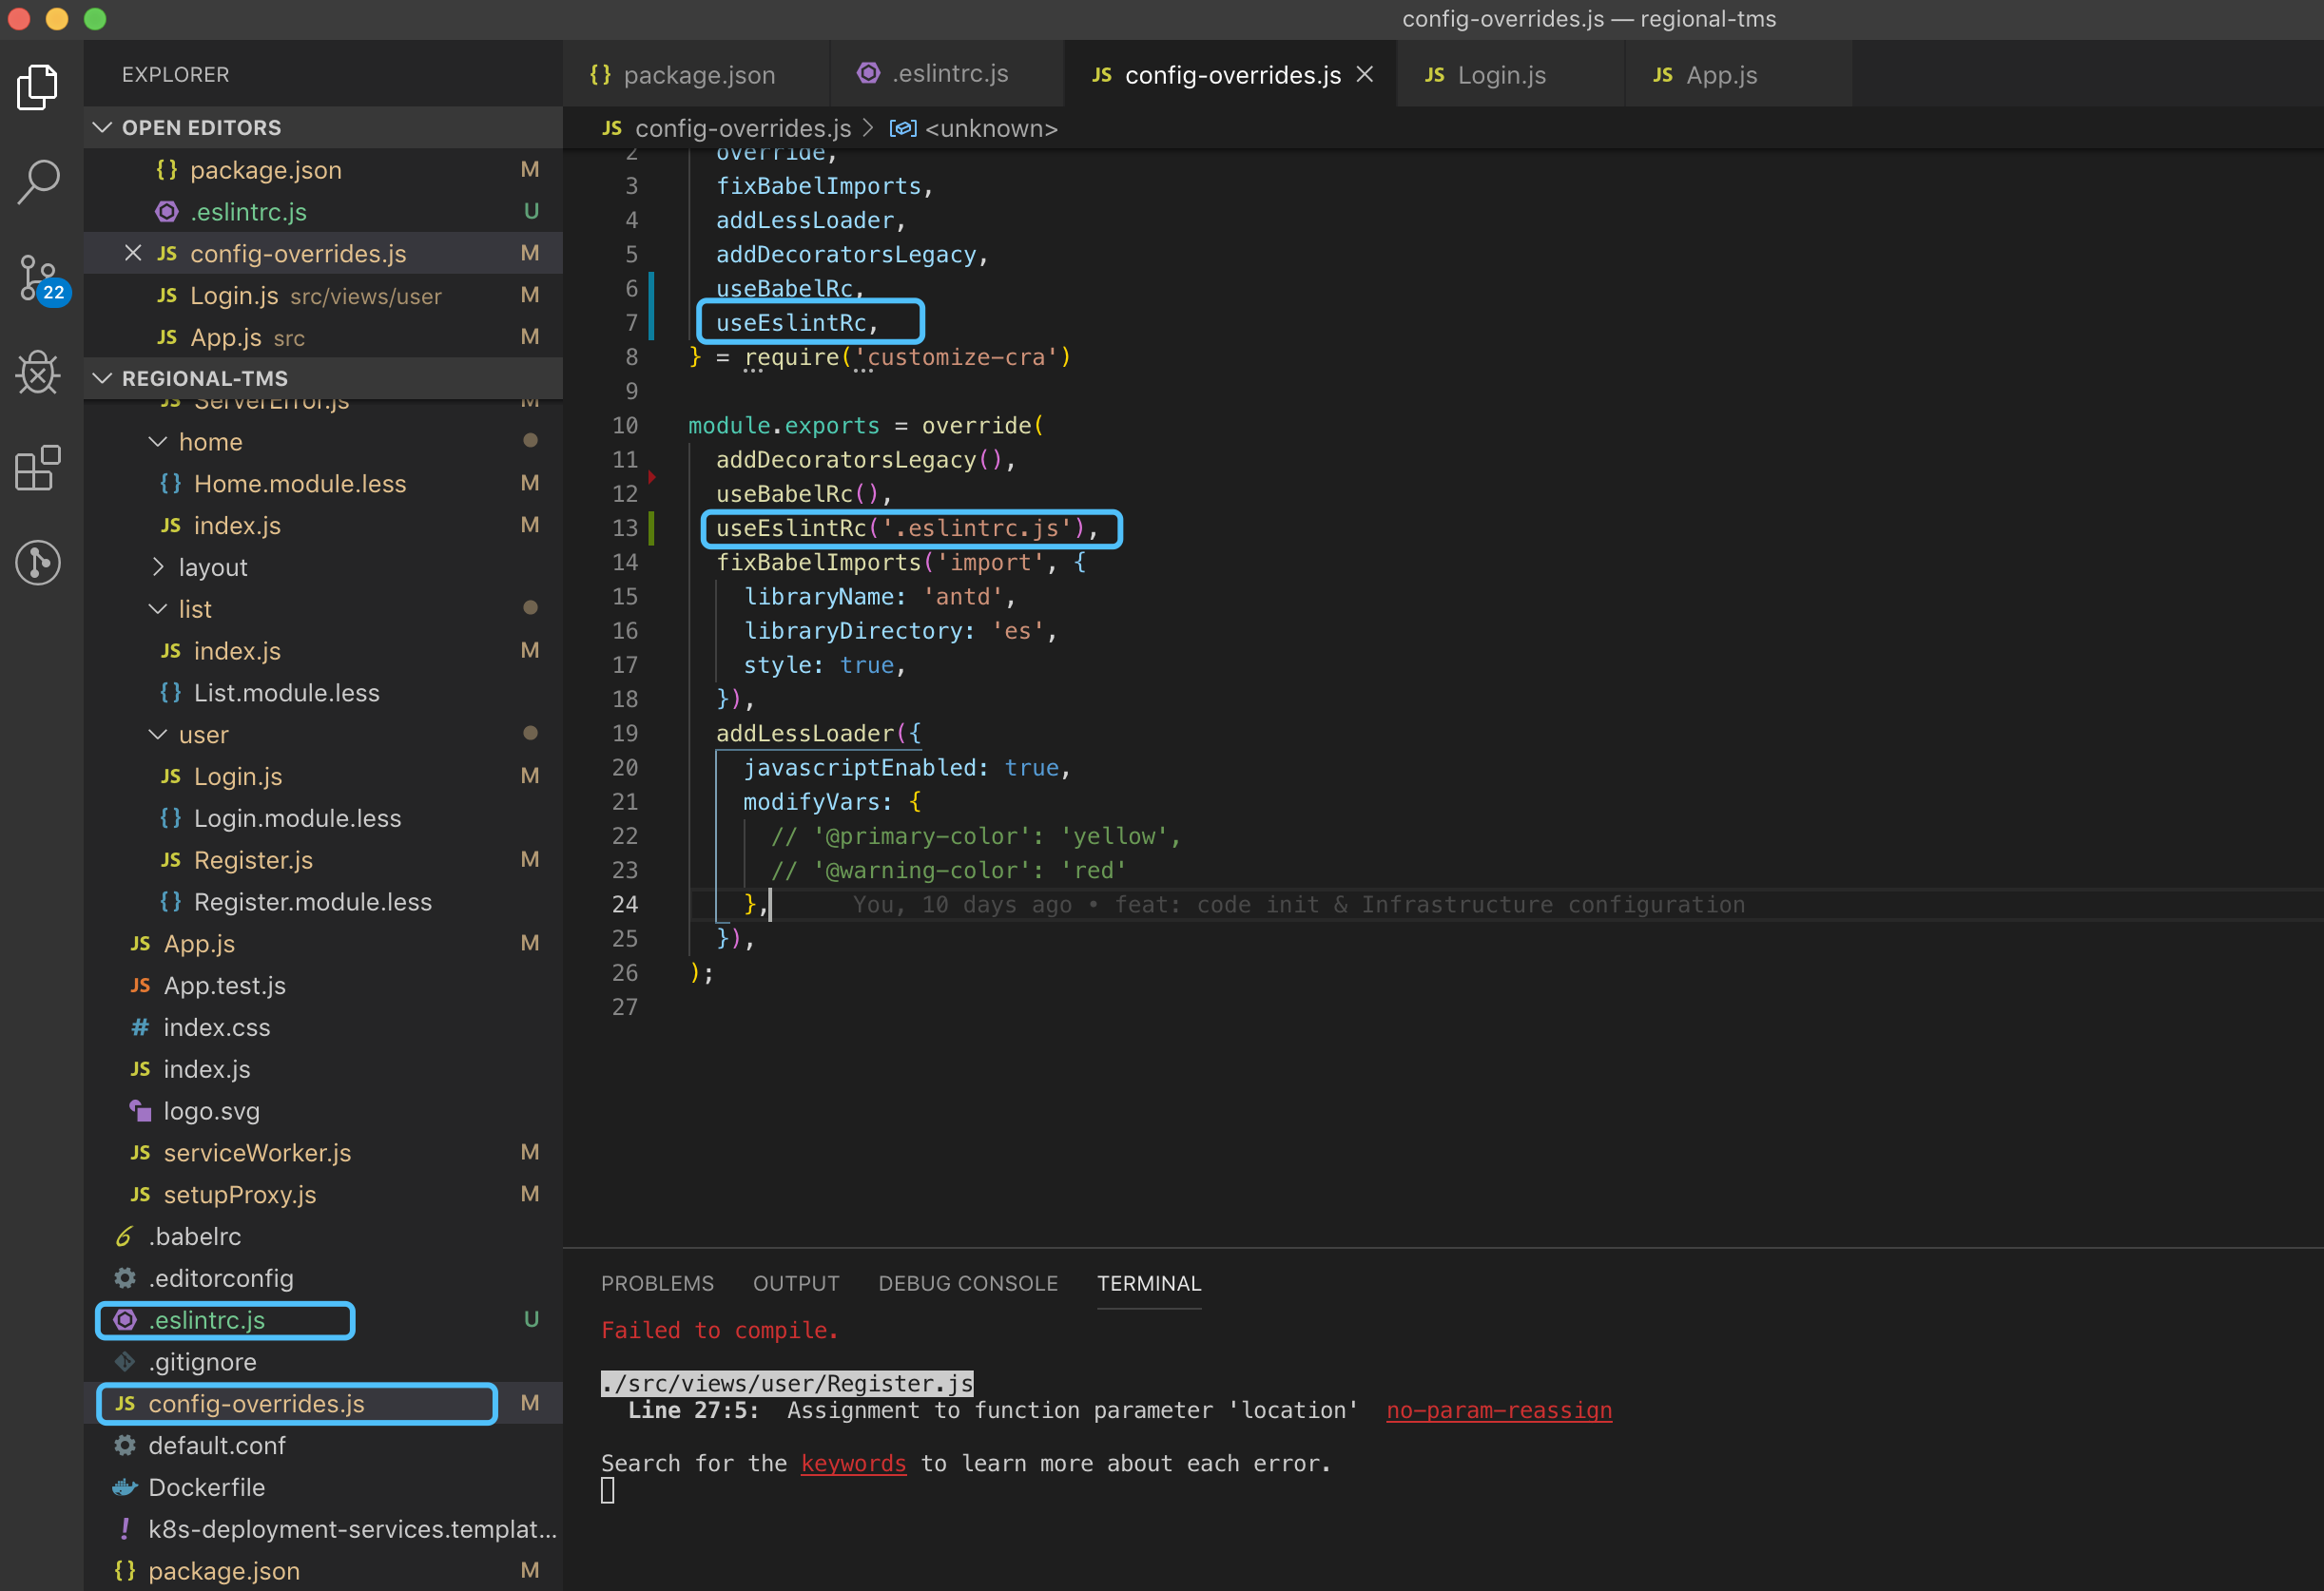
Task: Collapse the home folder
Action: (323, 442)
